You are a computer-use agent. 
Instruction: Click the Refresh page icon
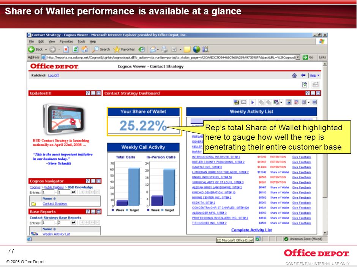point(76,49)
